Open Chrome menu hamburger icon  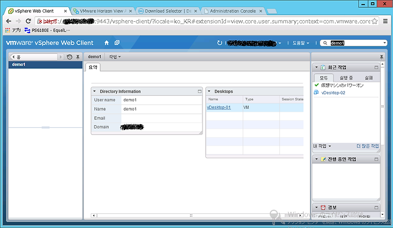click(x=385, y=21)
